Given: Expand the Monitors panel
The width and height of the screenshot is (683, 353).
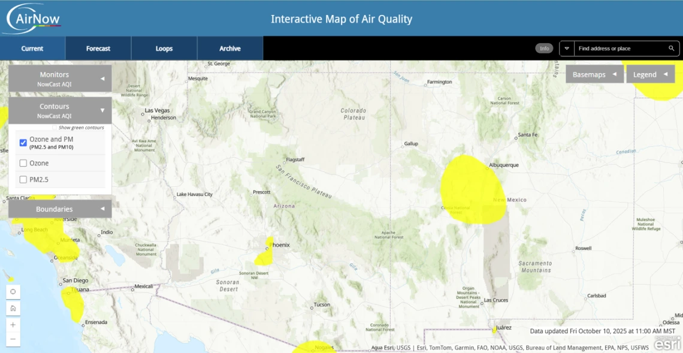Looking at the screenshot, I should click(x=60, y=79).
